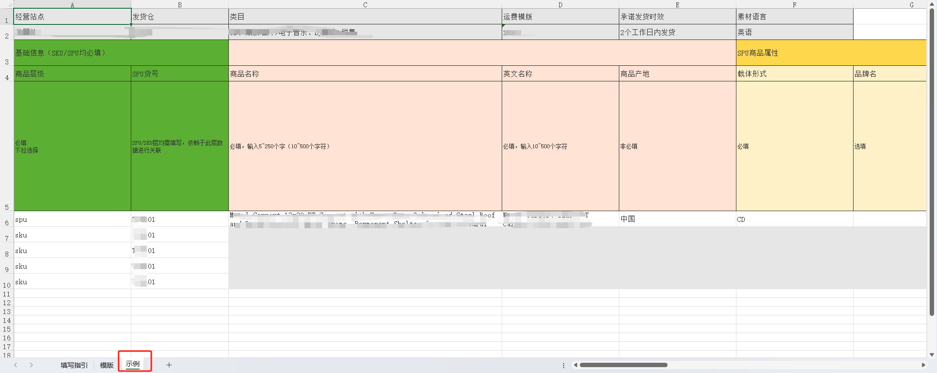Click the previous sheet navigation arrow
Image resolution: width=937 pixels, height=373 pixels.
point(16,365)
